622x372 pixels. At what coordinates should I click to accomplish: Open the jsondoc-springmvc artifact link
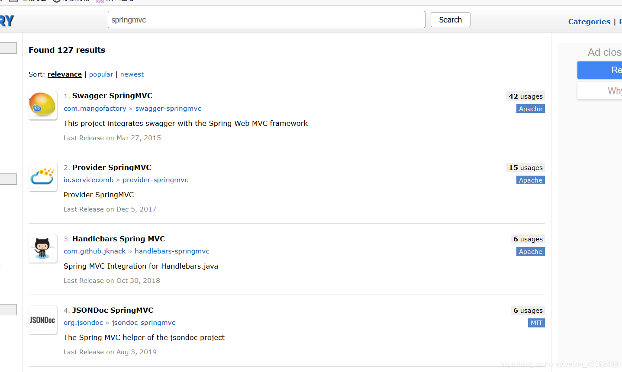(x=144, y=323)
